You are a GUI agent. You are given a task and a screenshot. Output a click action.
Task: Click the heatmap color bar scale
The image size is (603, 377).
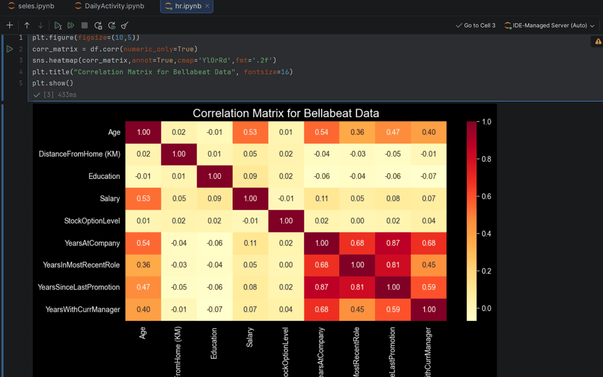472,221
